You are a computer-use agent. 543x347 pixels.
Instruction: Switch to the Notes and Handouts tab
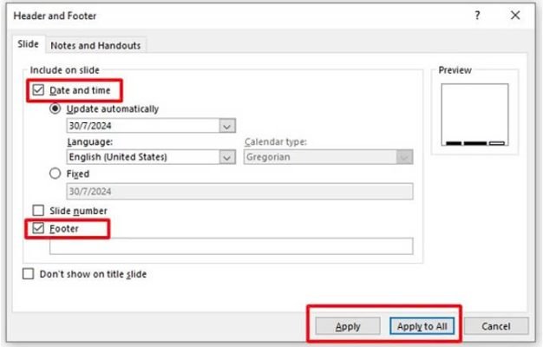coord(95,45)
